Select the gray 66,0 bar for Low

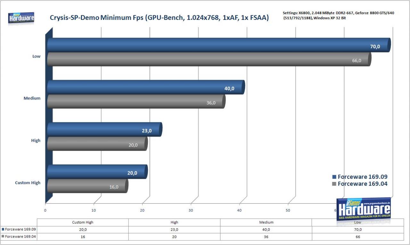pos(209,59)
